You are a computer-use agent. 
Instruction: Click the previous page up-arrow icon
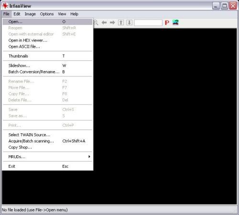pyautogui.click(x=121, y=22)
